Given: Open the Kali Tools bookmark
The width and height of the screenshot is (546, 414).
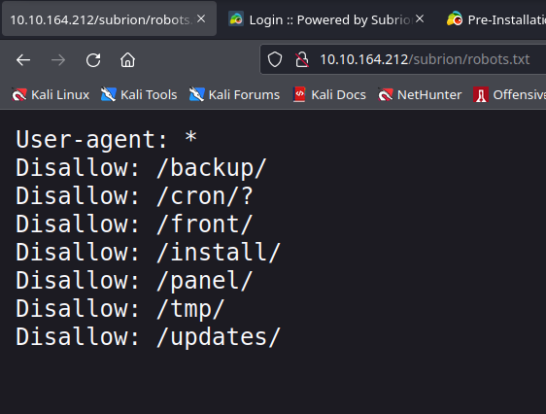Looking at the screenshot, I should (139, 94).
